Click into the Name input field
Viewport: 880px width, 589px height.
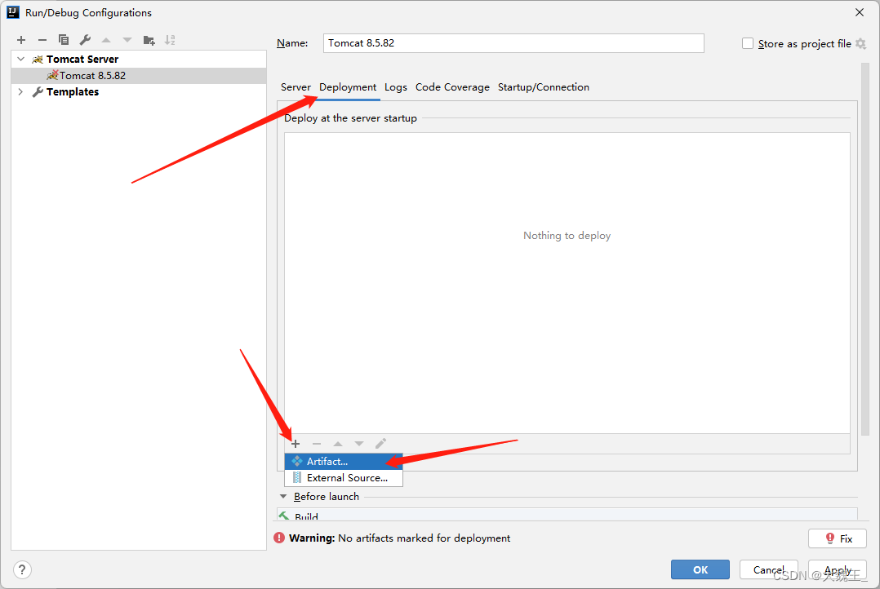[513, 43]
